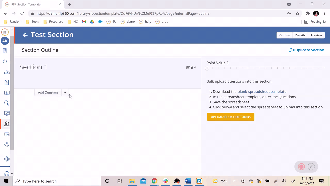Click the magnifying glass search sidebar icon
Viewport: 330px width, 186px height.
coord(7,103)
